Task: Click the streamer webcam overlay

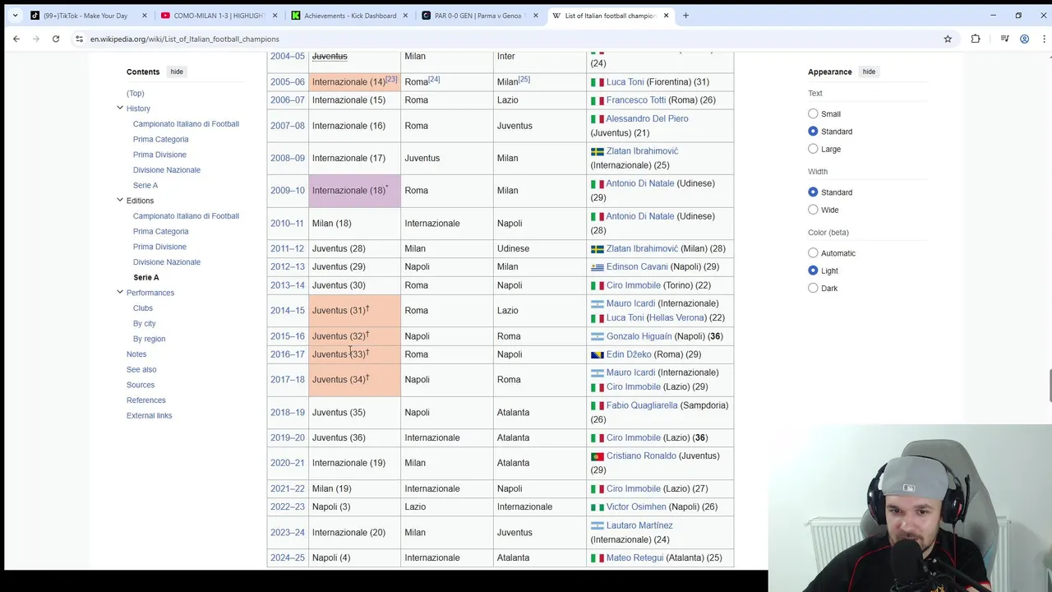Action: coord(910,508)
